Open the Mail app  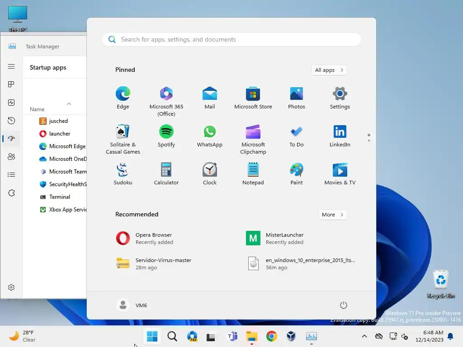pyautogui.click(x=210, y=98)
